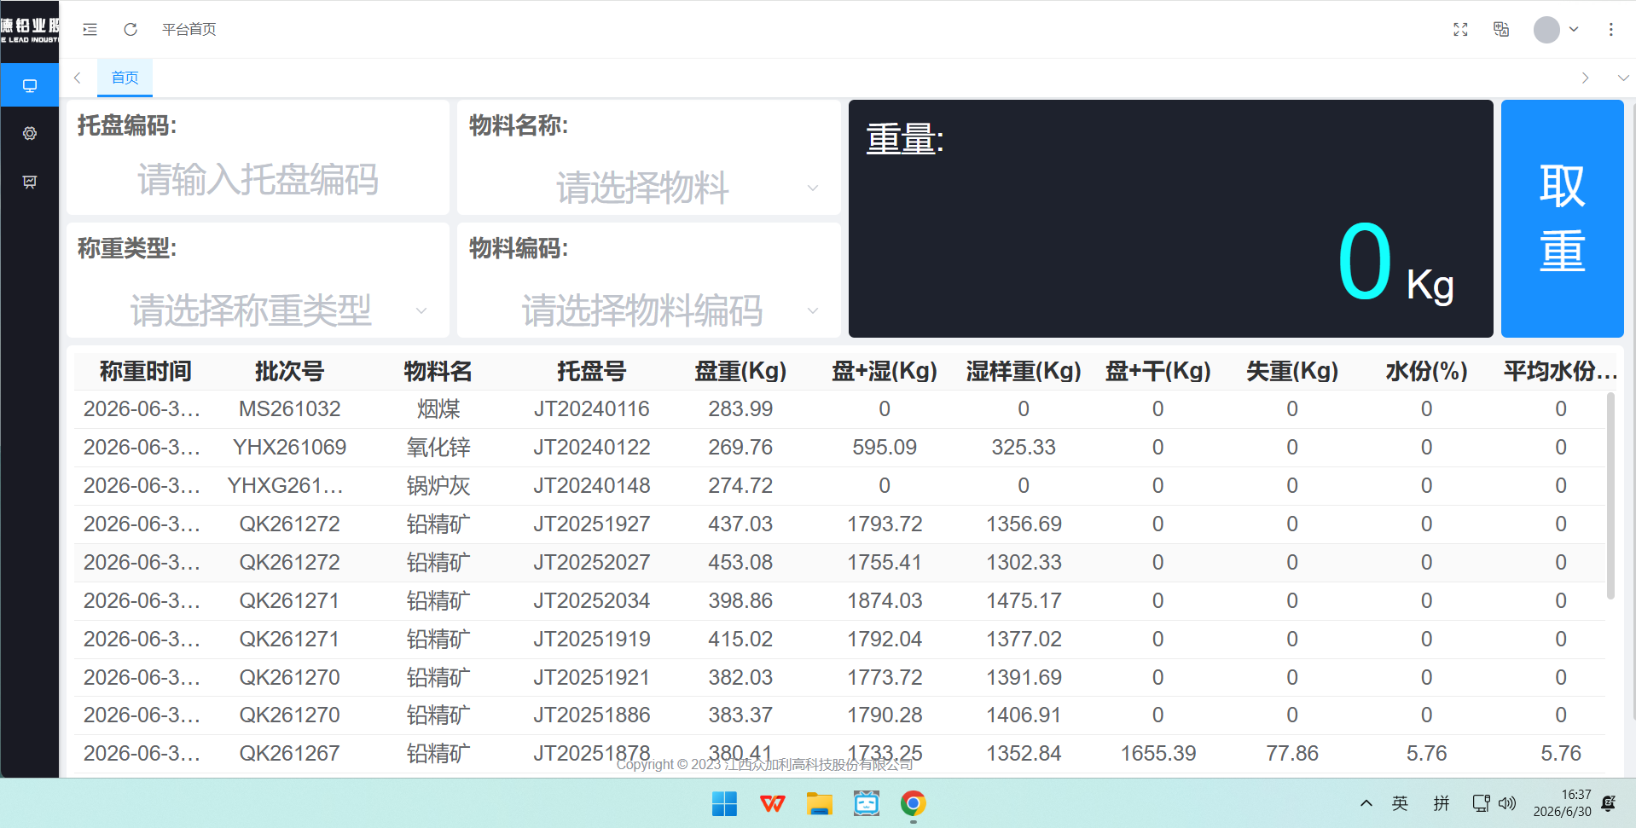Open the vertical three-dot more menu
The width and height of the screenshot is (1636, 828).
1610,30
